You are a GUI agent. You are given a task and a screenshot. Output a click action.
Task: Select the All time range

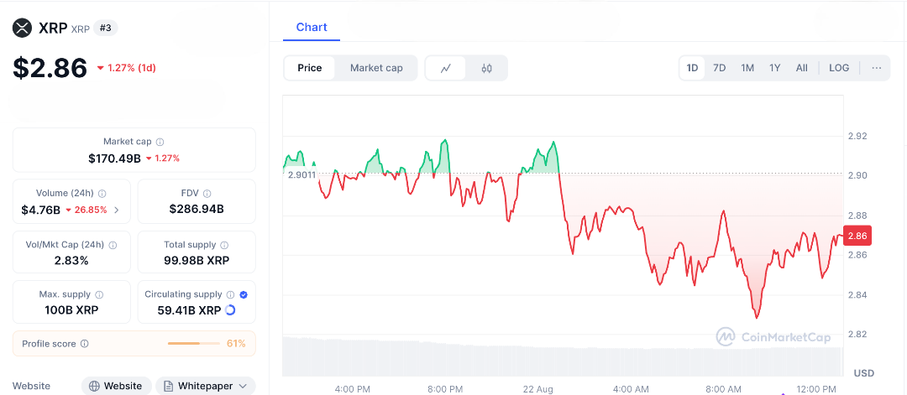[x=802, y=68]
